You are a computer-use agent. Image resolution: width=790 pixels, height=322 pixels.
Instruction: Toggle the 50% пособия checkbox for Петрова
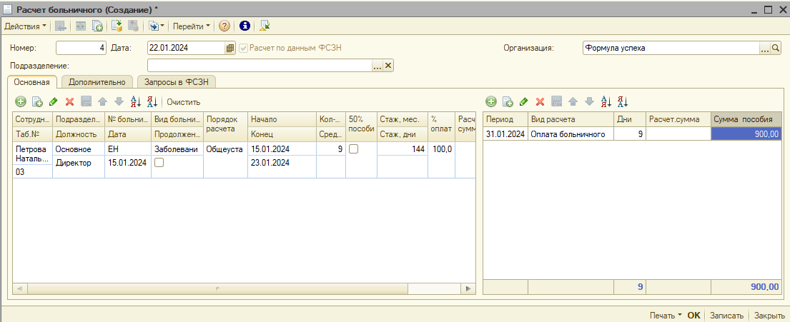[x=353, y=149]
